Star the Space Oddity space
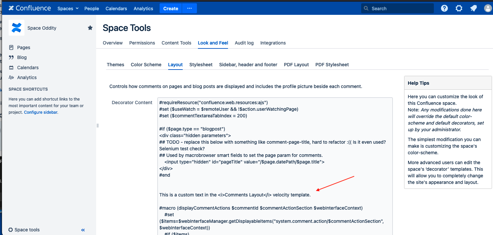 pos(90,28)
